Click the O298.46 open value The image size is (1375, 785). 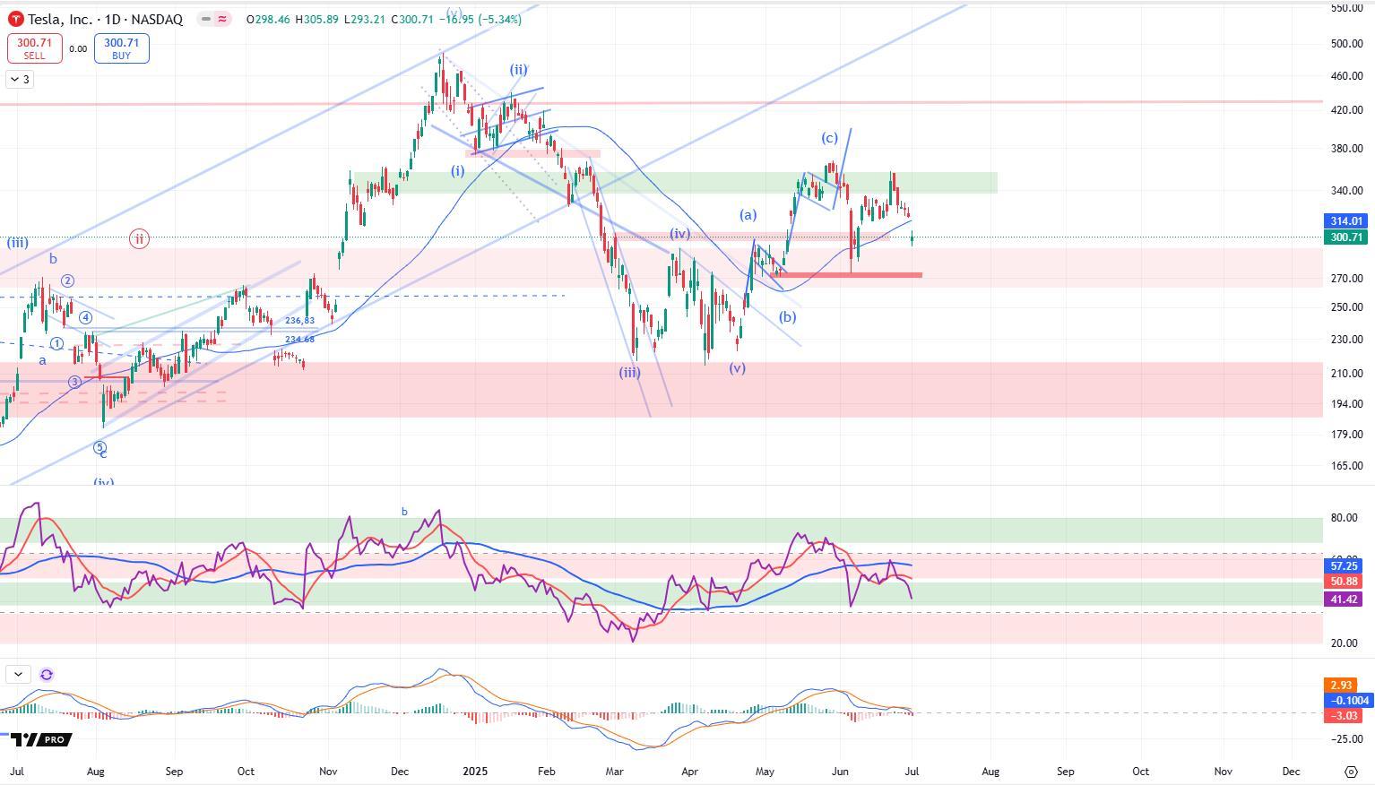click(x=269, y=19)
